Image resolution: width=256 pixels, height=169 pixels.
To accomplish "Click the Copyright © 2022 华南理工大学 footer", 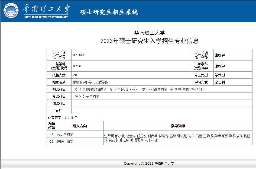I will point(149,164).
